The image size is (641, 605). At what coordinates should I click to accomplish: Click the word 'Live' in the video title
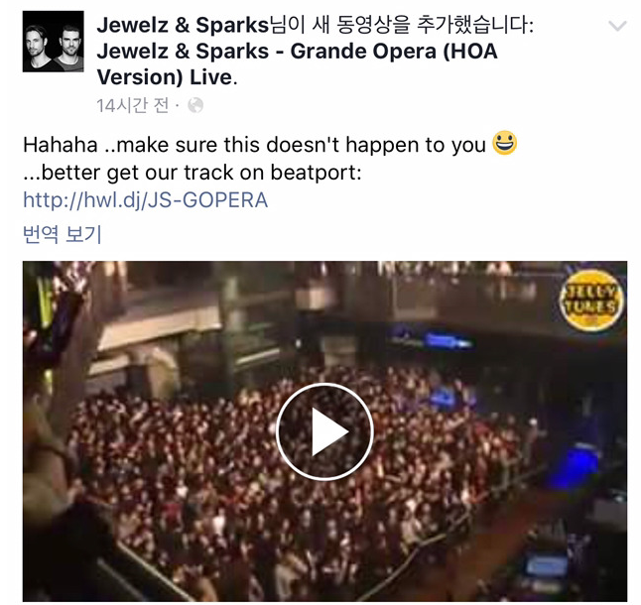(x=210, y=77)
